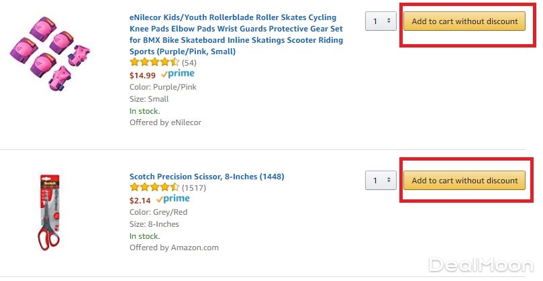Click the $2.14 price
The height and width of the screenshot is (281, 543).
point(140,200)
